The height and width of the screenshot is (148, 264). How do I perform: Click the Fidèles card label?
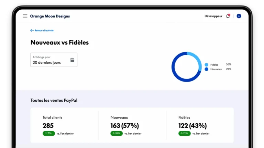pos(184,118)
